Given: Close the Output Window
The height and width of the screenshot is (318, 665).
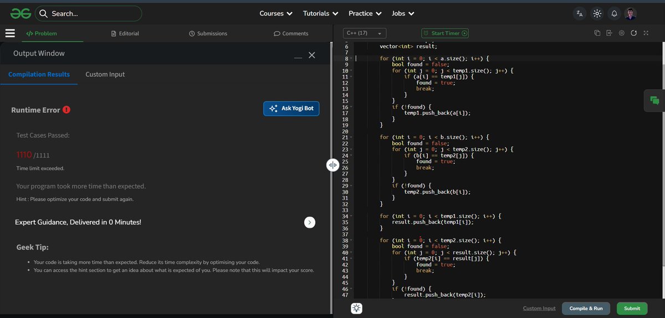Looking at the screenshot, I should coord(311,55).
